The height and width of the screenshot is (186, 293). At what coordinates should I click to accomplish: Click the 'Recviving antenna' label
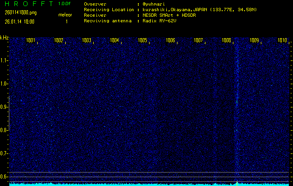tap(108, 21)
